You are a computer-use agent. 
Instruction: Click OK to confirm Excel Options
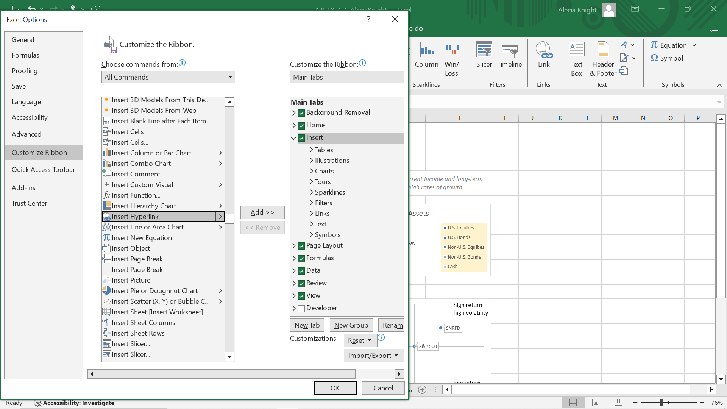335,388
